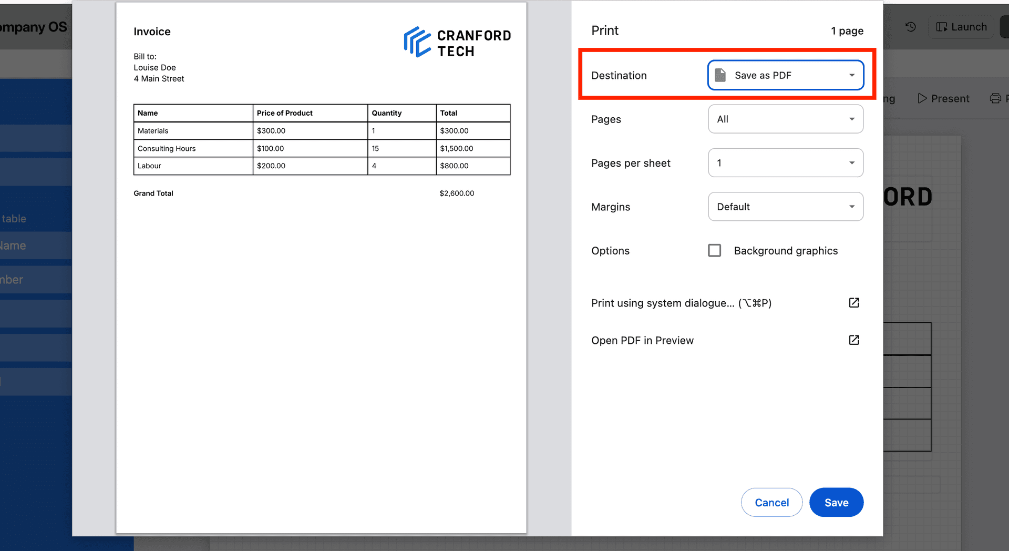This screenshot has height=551, width=1009.
Task: Click the external-link icon beside system dialogue option
Action: click(854, 302)
